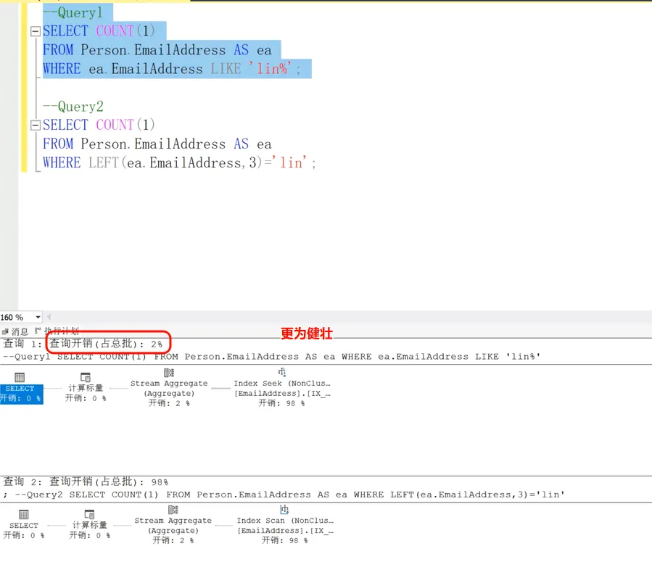Click the SELECT operator icon in query 2 plan
Screen dimensions: 652x575
tap(23, 514)
